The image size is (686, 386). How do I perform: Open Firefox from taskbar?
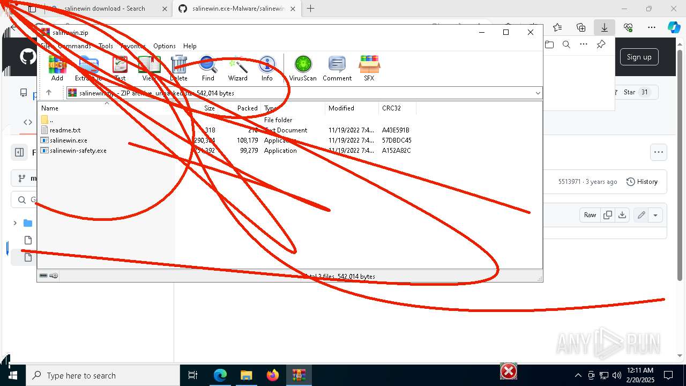pyautogui.click(x=272, y=375)
